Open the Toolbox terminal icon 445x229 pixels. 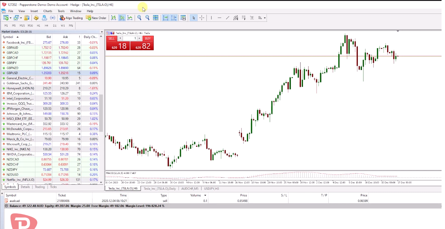coord(45,18)
